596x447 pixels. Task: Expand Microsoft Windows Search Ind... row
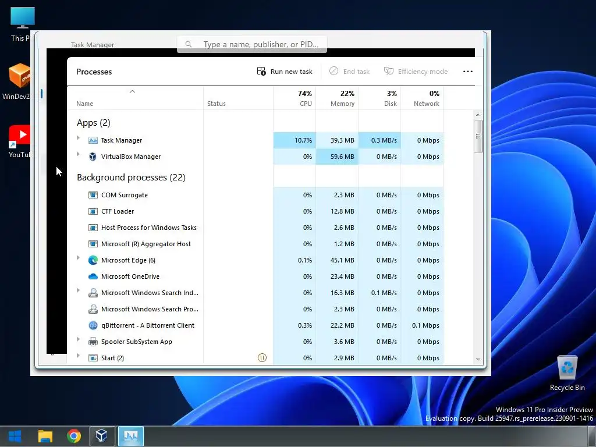79,290
